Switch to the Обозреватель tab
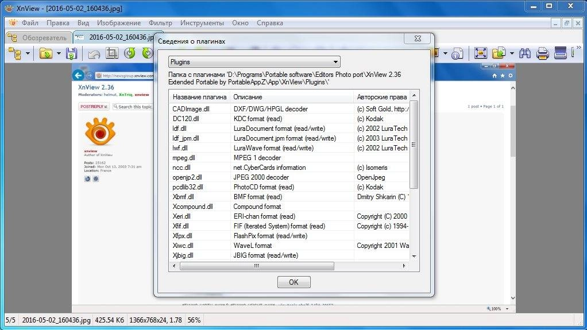 pyautogui.click(x=38, y=37)
